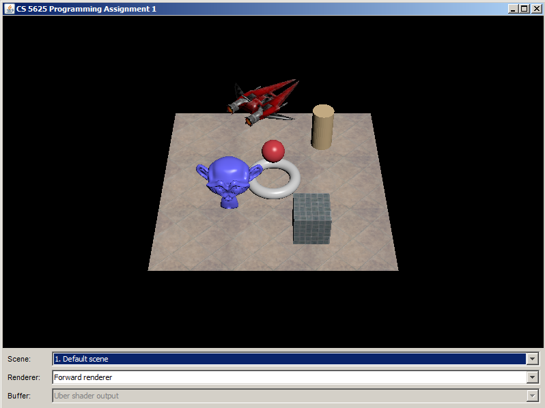Maximize the application window

(x=524, y=8)
